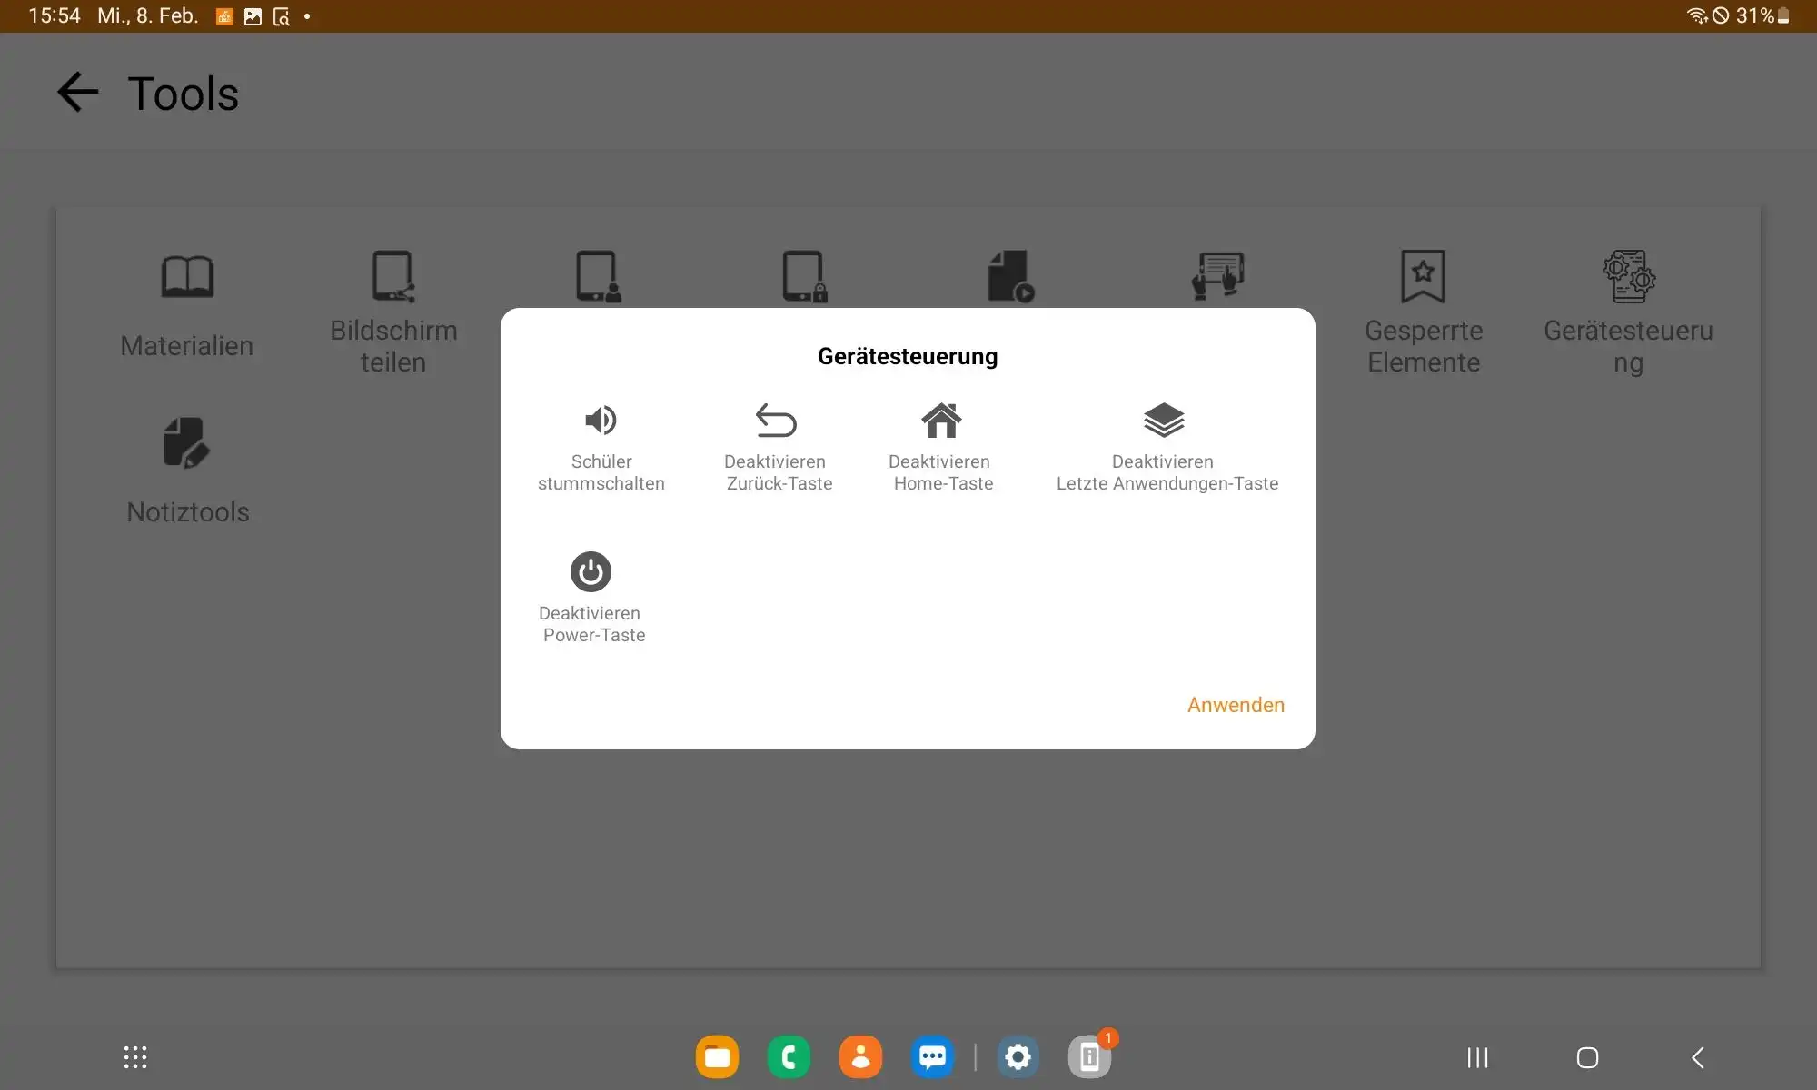The image size is (1817, 1090).
Task: Open the Materialien tool
Action: click(x=187, y=307)
